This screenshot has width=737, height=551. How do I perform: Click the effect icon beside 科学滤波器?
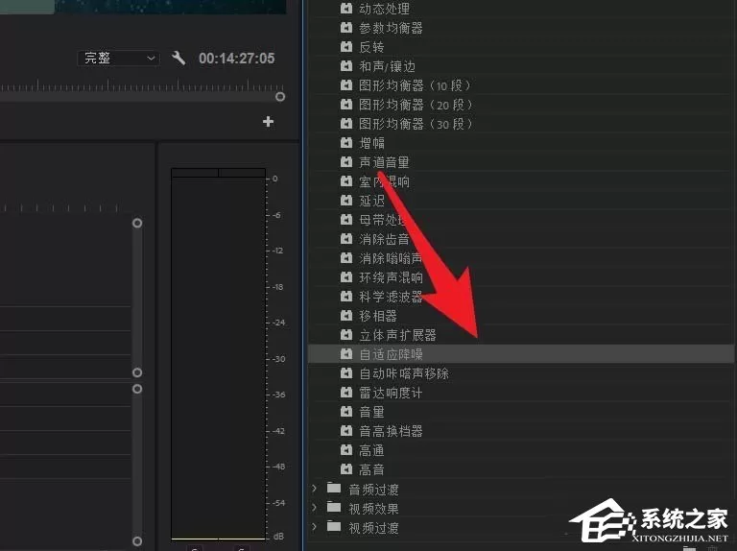tap(346, 297)
